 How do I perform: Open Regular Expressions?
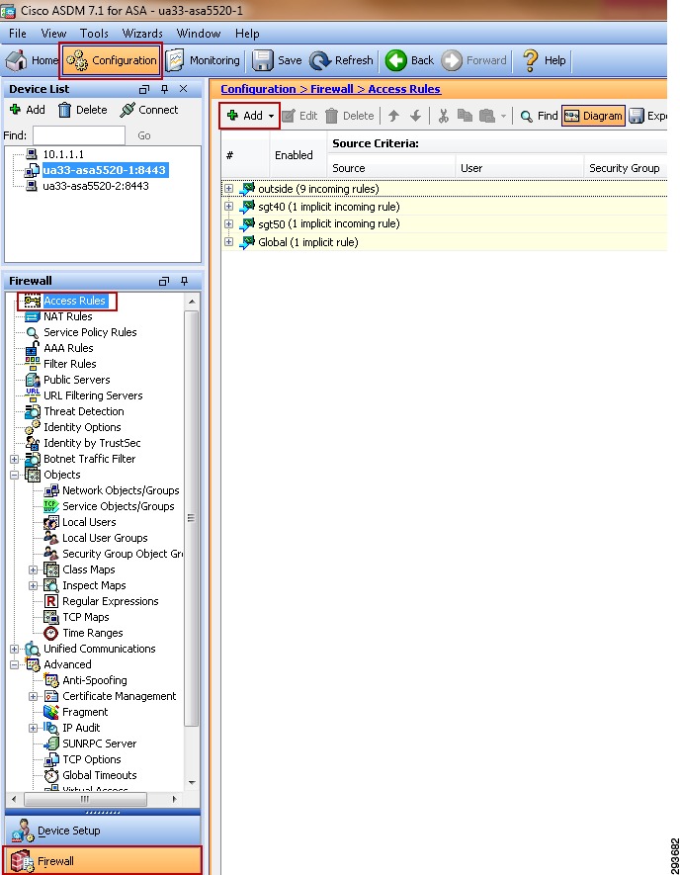(110, 601)
